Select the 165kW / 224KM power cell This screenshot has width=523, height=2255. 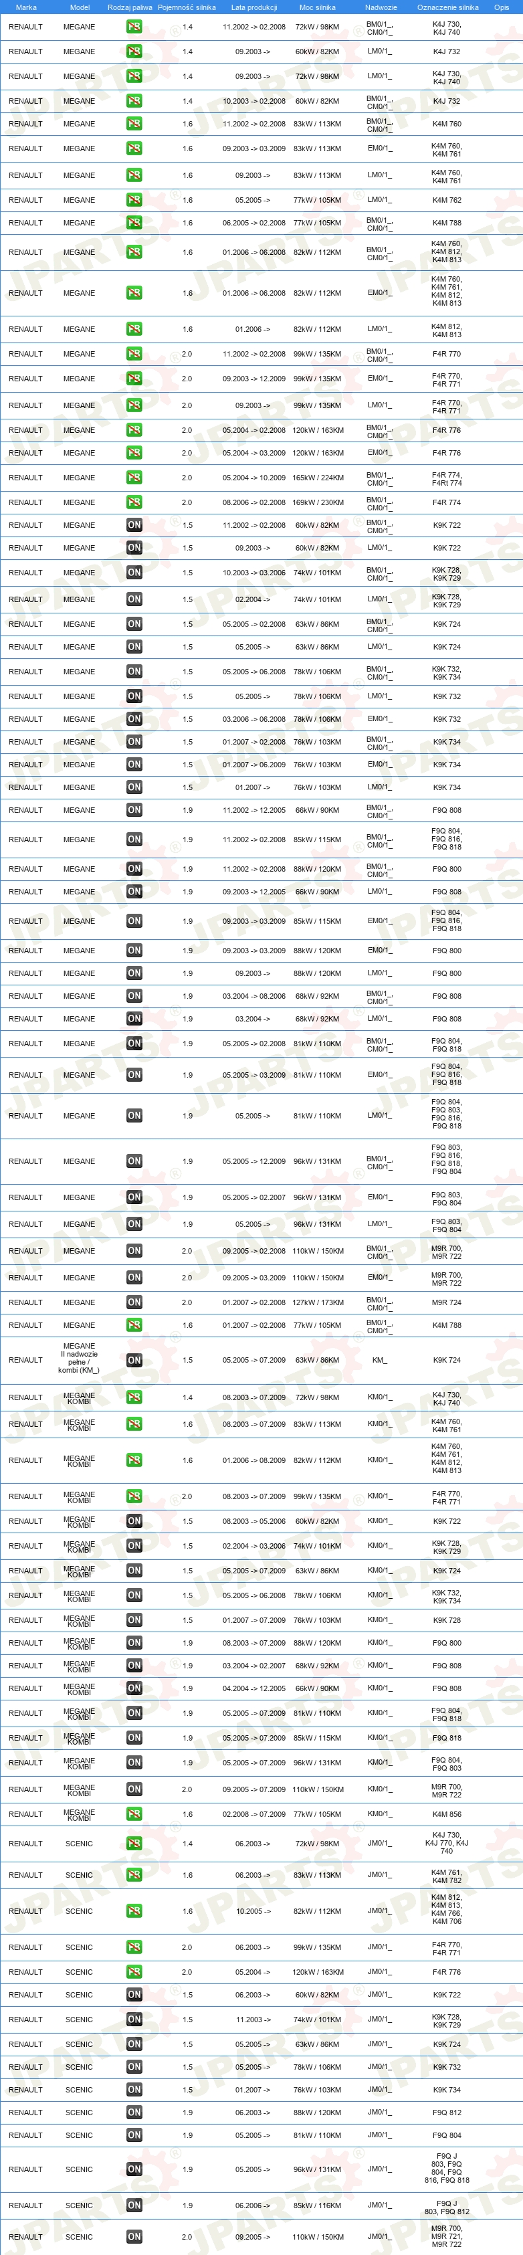coord(318,477)
